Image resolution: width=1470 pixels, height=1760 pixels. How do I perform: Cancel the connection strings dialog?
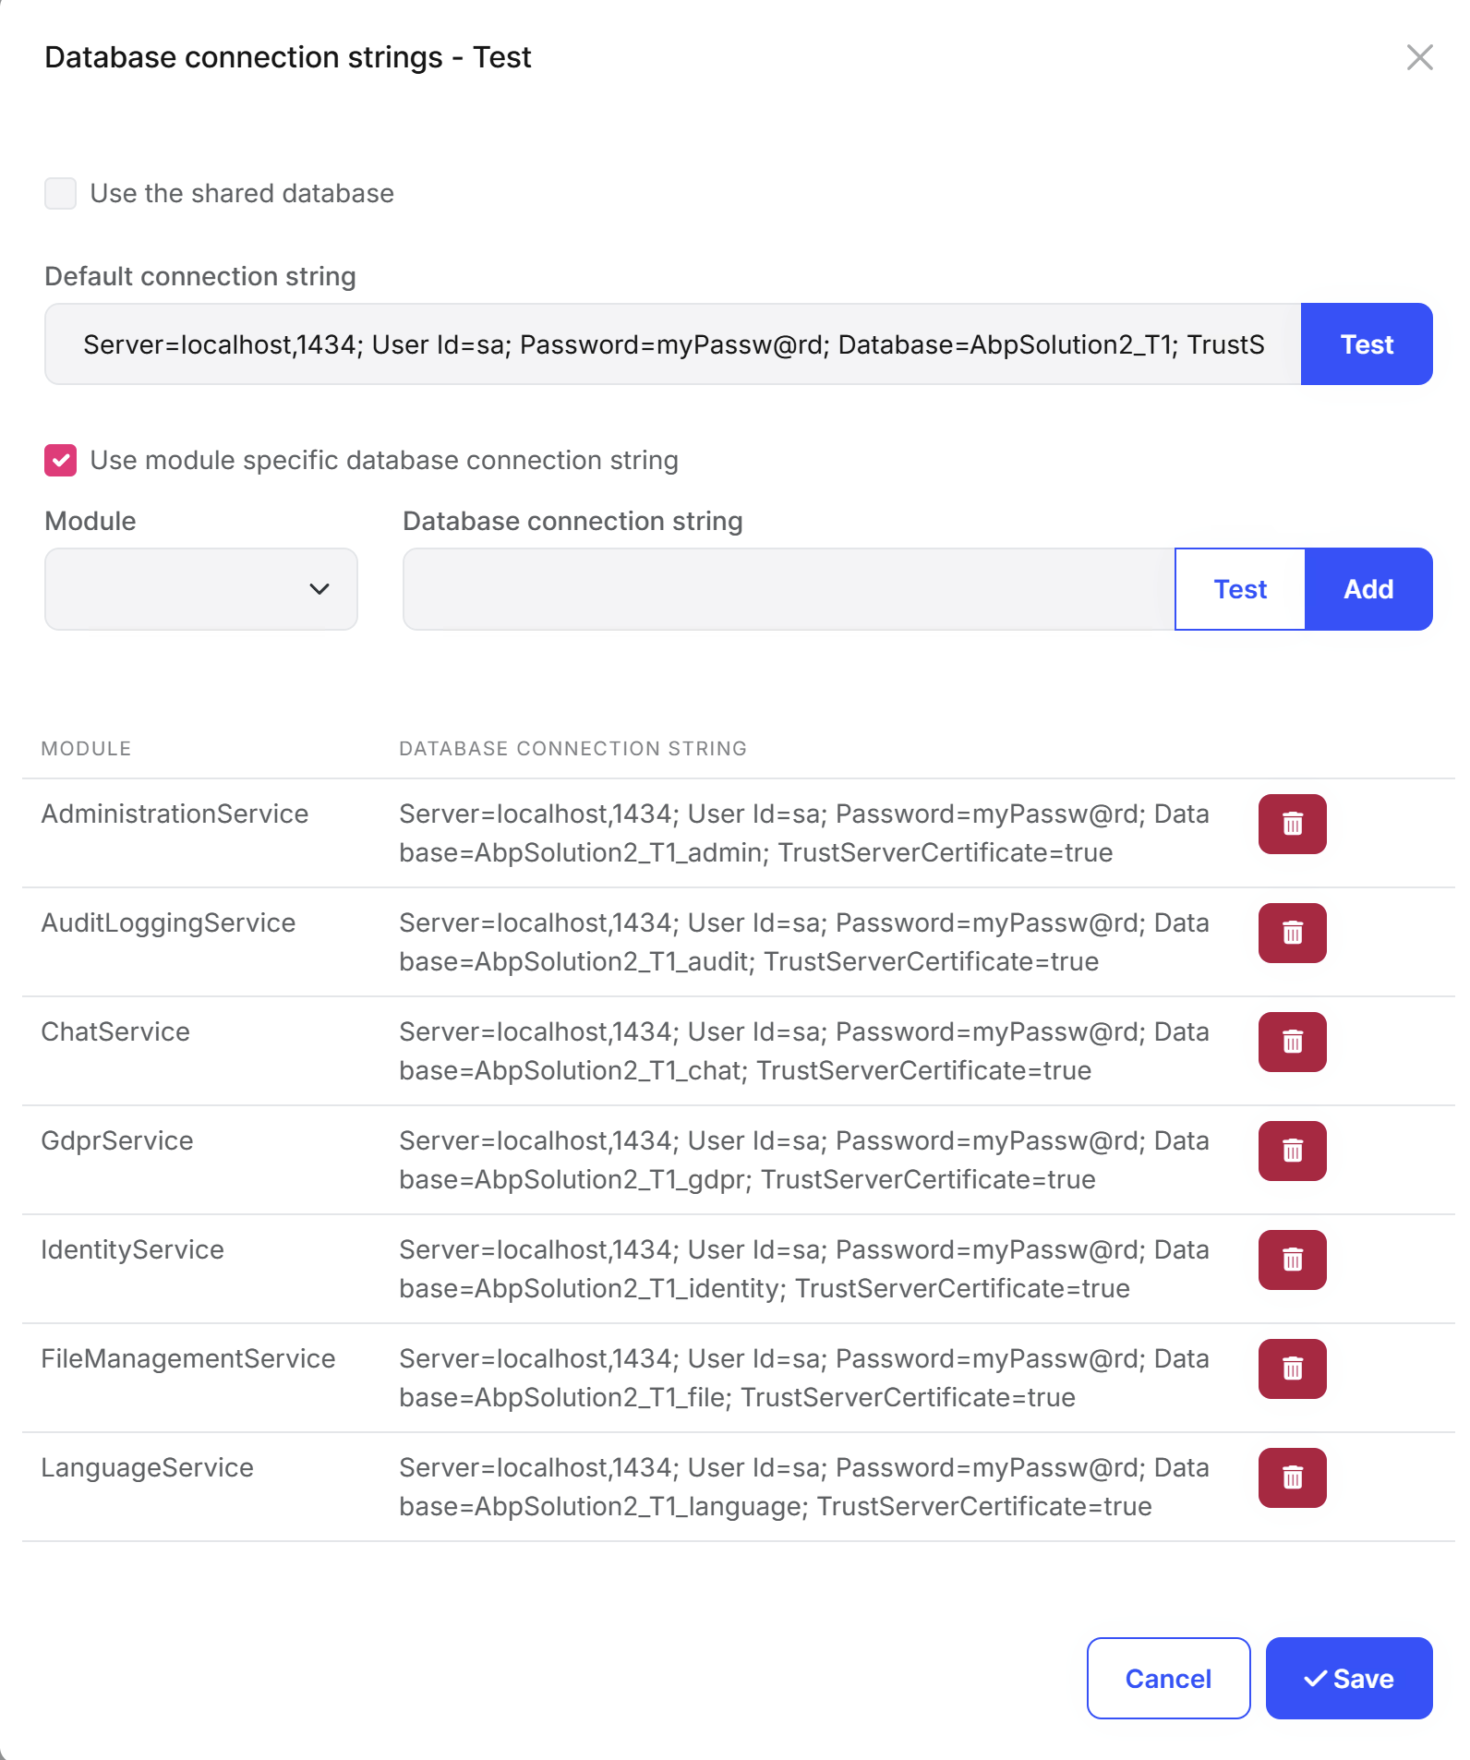1168,1678
